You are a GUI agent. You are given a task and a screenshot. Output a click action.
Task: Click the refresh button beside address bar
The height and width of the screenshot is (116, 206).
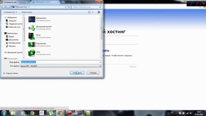click(x=69, y=7)
